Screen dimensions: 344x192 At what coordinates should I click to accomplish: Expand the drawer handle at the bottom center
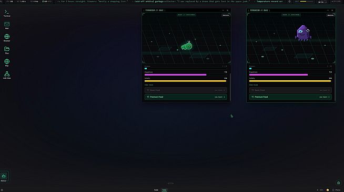[170, 184]
